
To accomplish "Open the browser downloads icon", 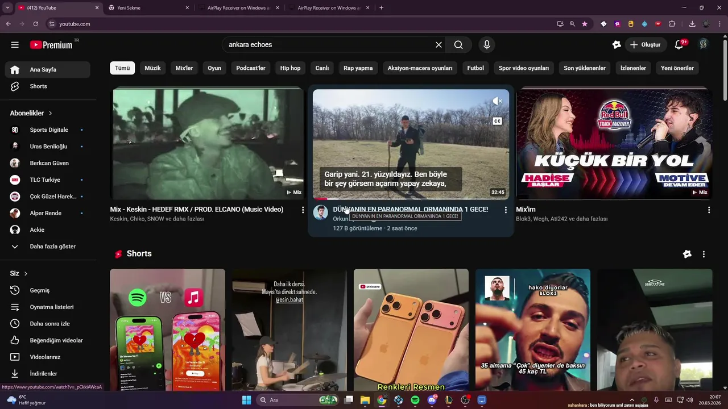I will tap(692, 24).
